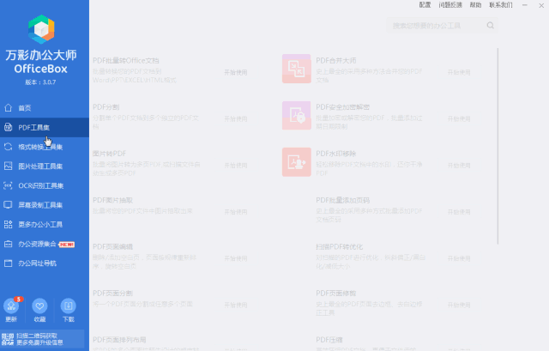Open the 更多办公小工具 section
549x351 pixels.
click(x=45, y=225)
